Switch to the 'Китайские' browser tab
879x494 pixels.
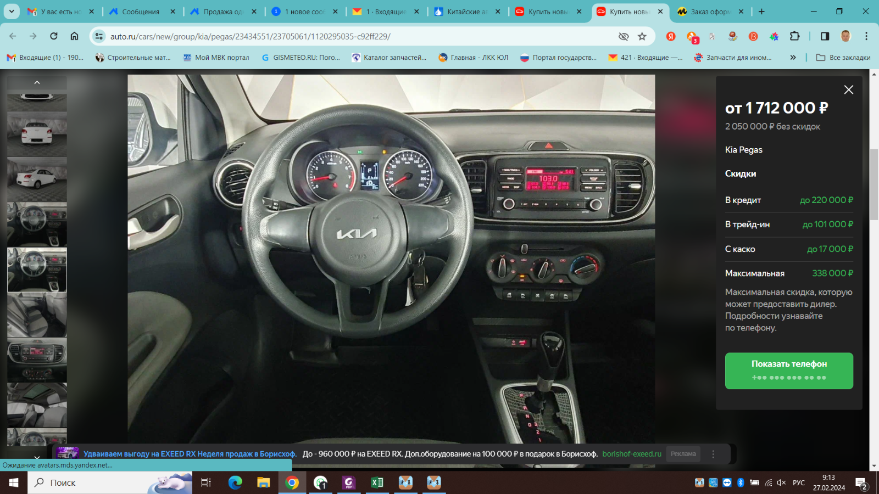coord(467,12)
